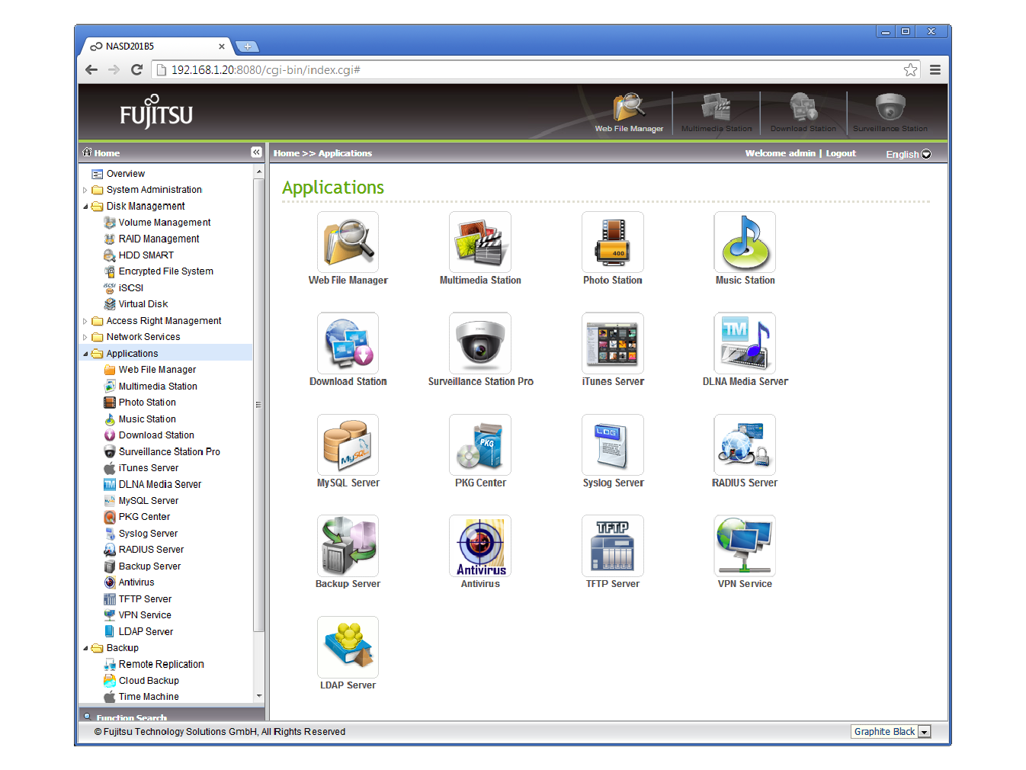Click Web File Manager shortcut in top banner
1026x770 pixels.
click(x=629, y=113)
